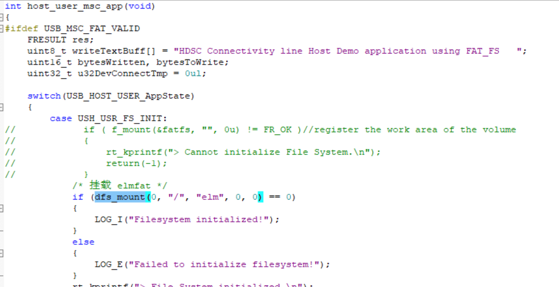Click the 0ul literal value

pyautogui.click(x=192, y=74)
